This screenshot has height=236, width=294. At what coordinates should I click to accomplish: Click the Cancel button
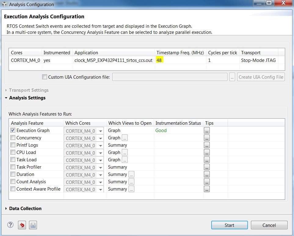tap(269, 225)
